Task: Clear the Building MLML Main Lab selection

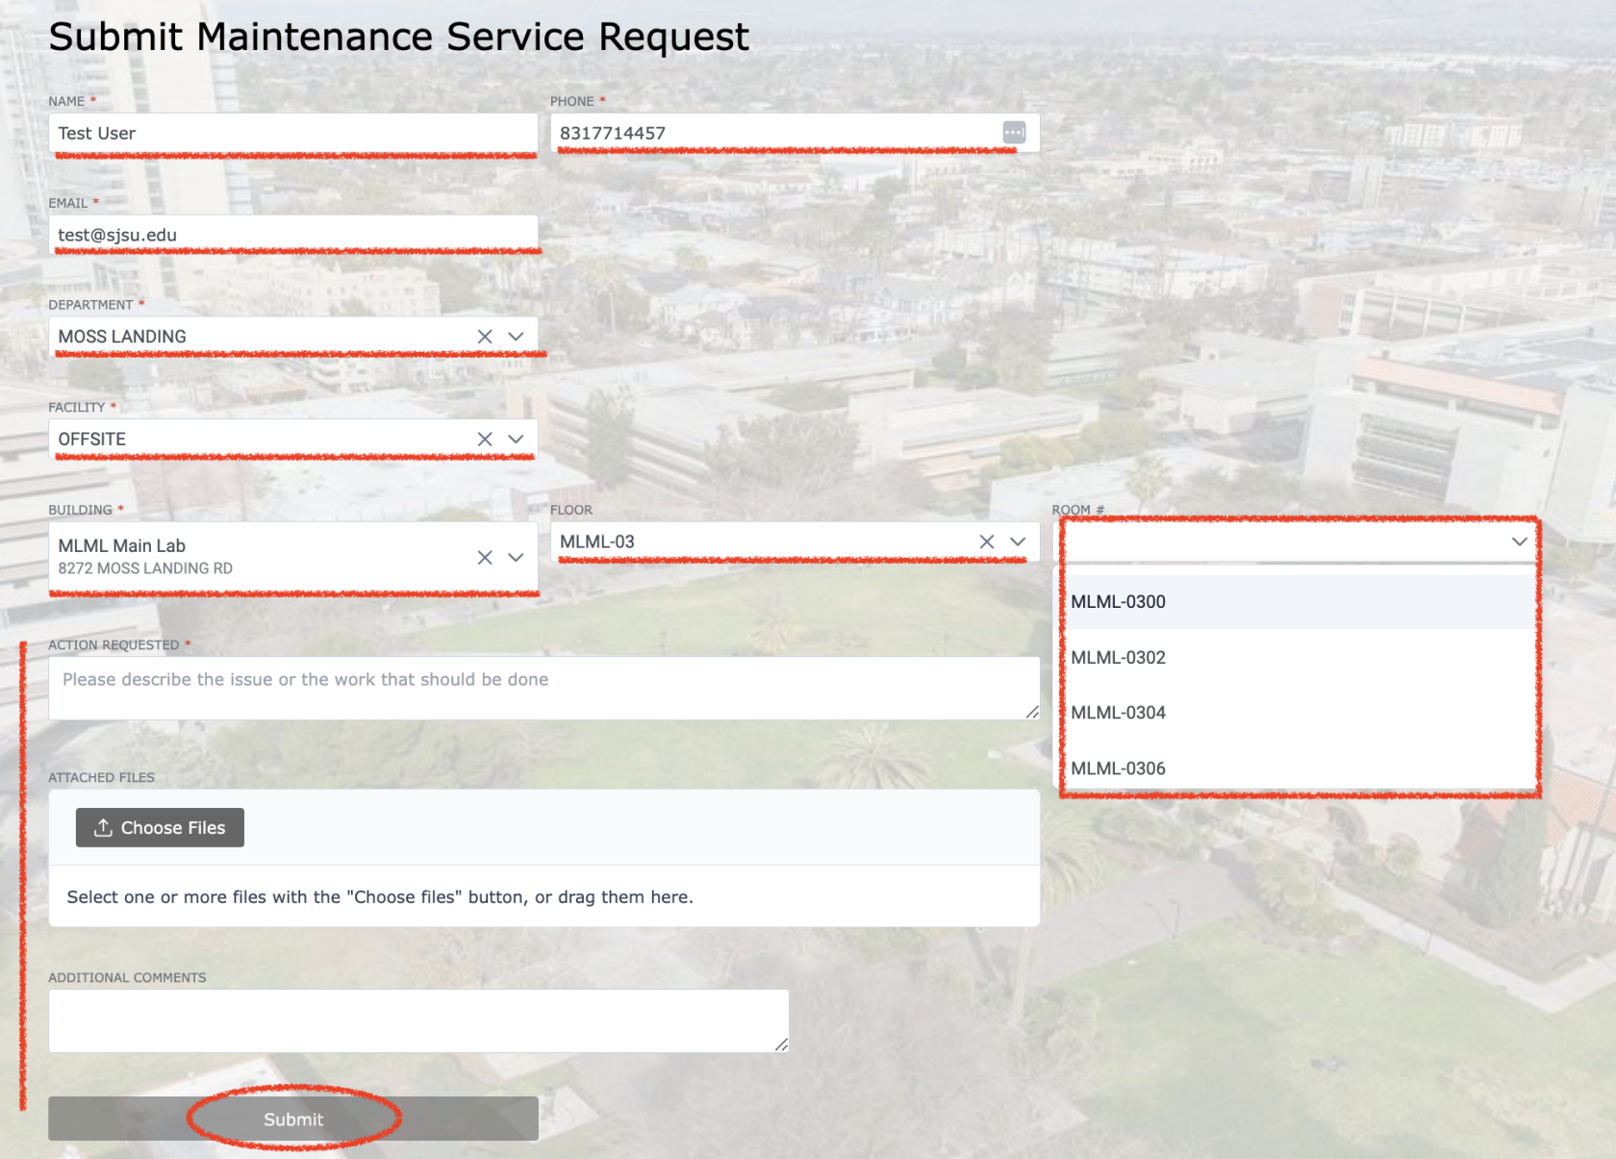Action: (485, 558)
